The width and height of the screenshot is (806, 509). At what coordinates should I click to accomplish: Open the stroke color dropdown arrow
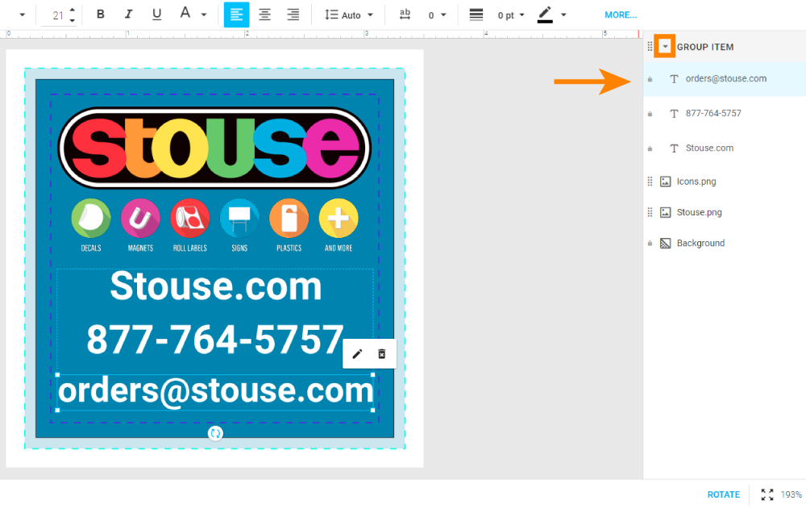563,15
